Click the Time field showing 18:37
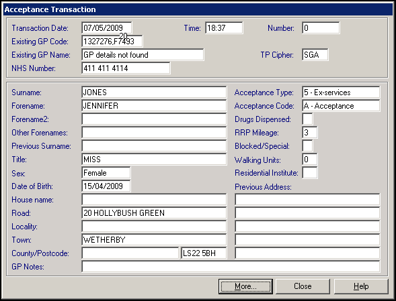The width and height of the screenshot is (396, 301). [x=224, y=27]
